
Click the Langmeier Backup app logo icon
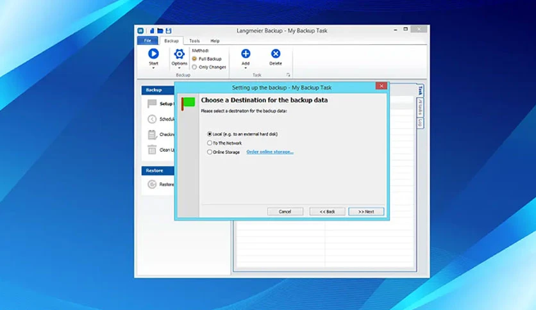tap(140, 31)
